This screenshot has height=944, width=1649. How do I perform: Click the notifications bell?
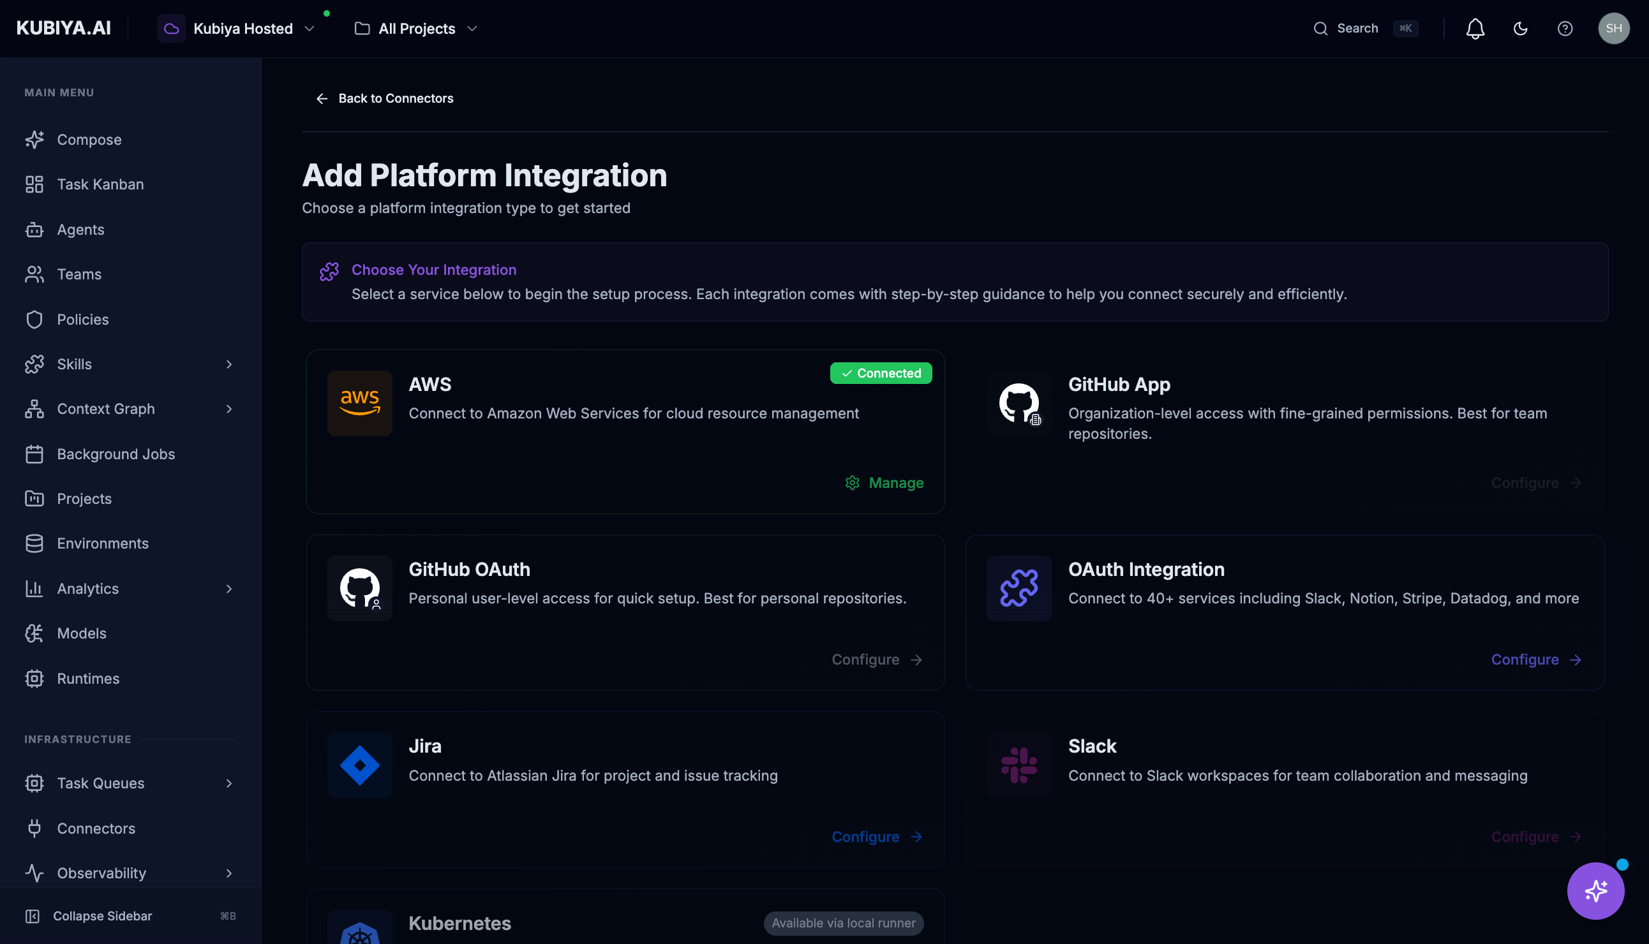(x=1475, y=29)
